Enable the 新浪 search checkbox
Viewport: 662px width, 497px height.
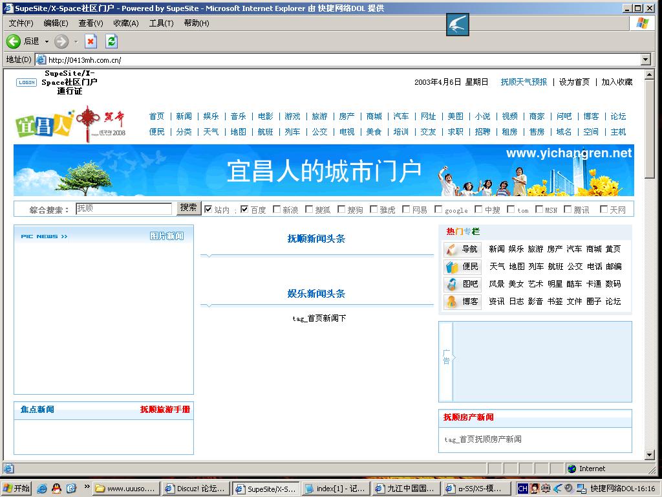[x=277, y=209]
